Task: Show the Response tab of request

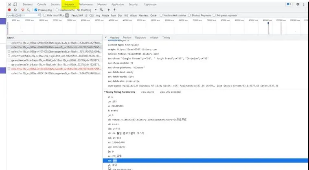Action: [140, 37]
